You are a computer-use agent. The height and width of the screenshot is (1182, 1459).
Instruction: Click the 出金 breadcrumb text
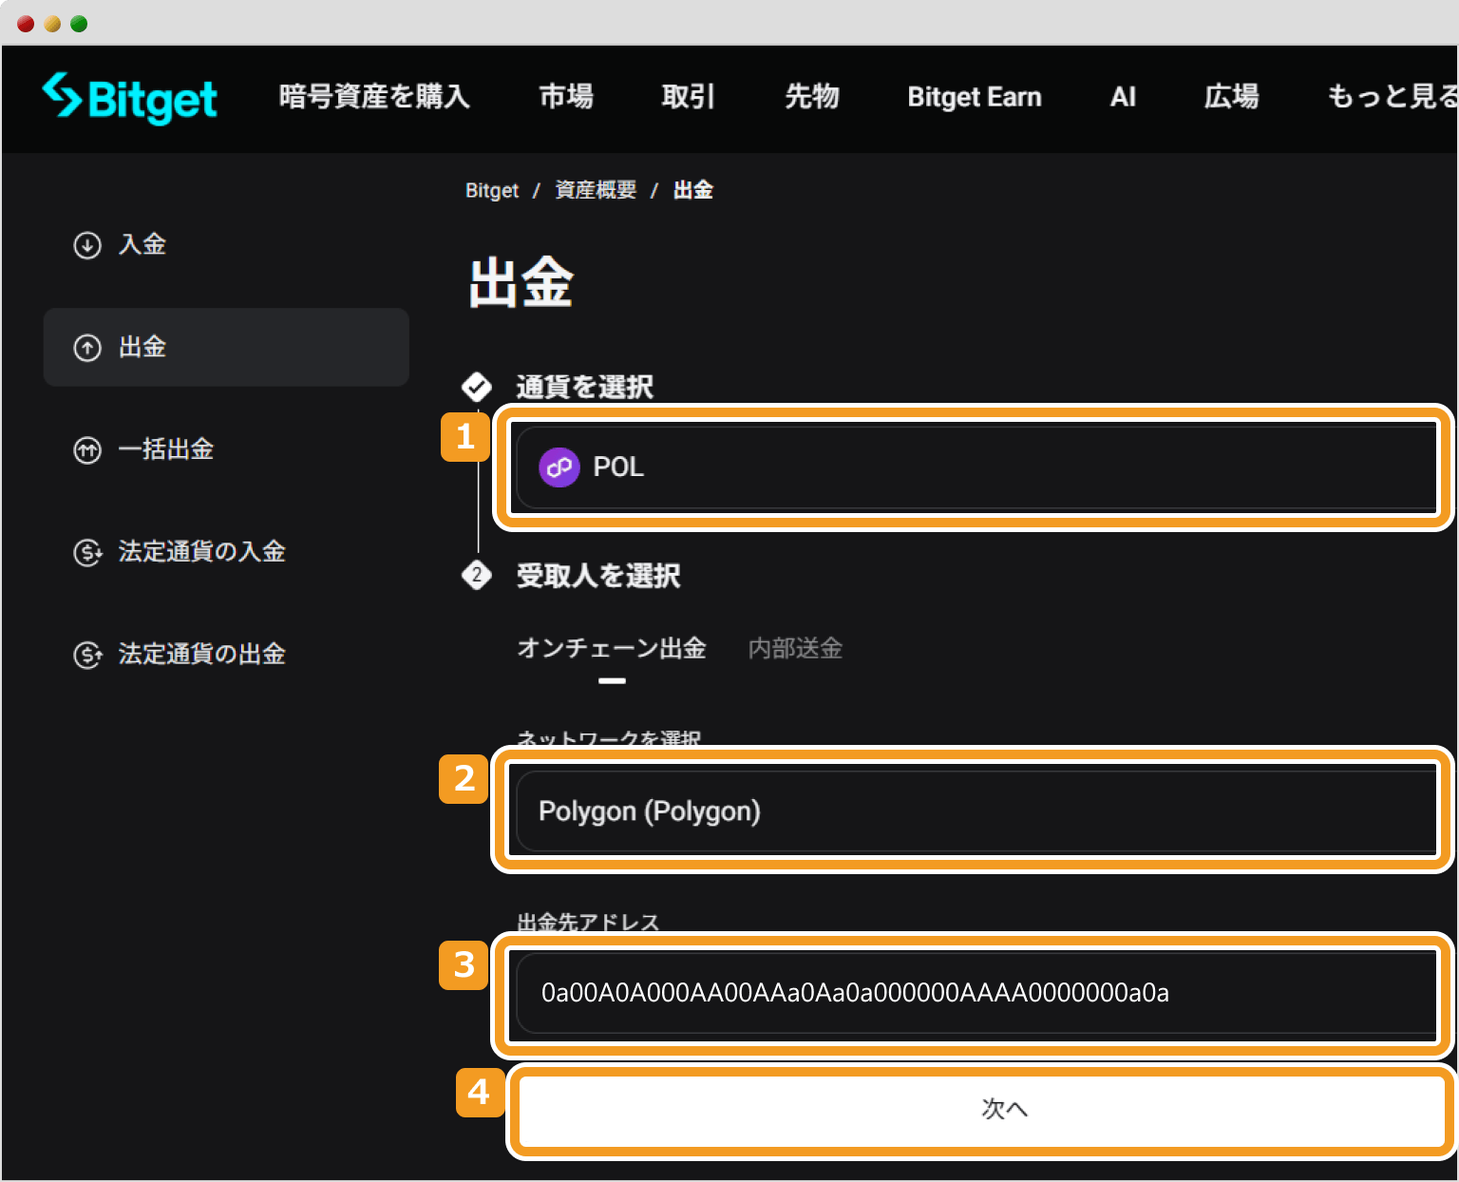tap(693, 190)
